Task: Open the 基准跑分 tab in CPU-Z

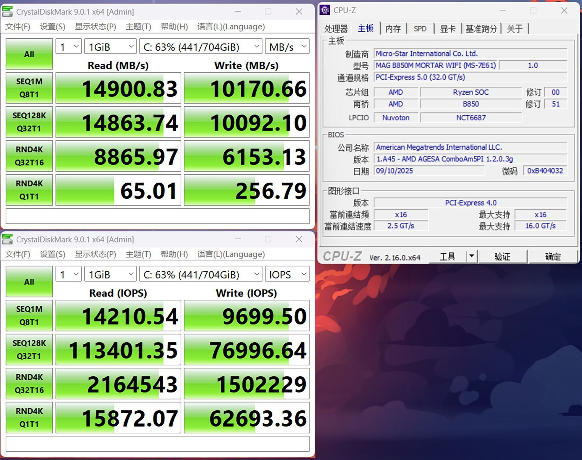Action: pos(481,28)
